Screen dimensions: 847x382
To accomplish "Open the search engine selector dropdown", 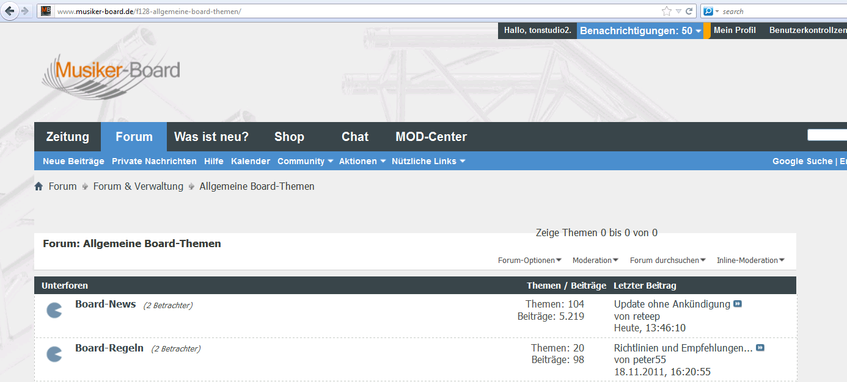I will coord(717,11).
